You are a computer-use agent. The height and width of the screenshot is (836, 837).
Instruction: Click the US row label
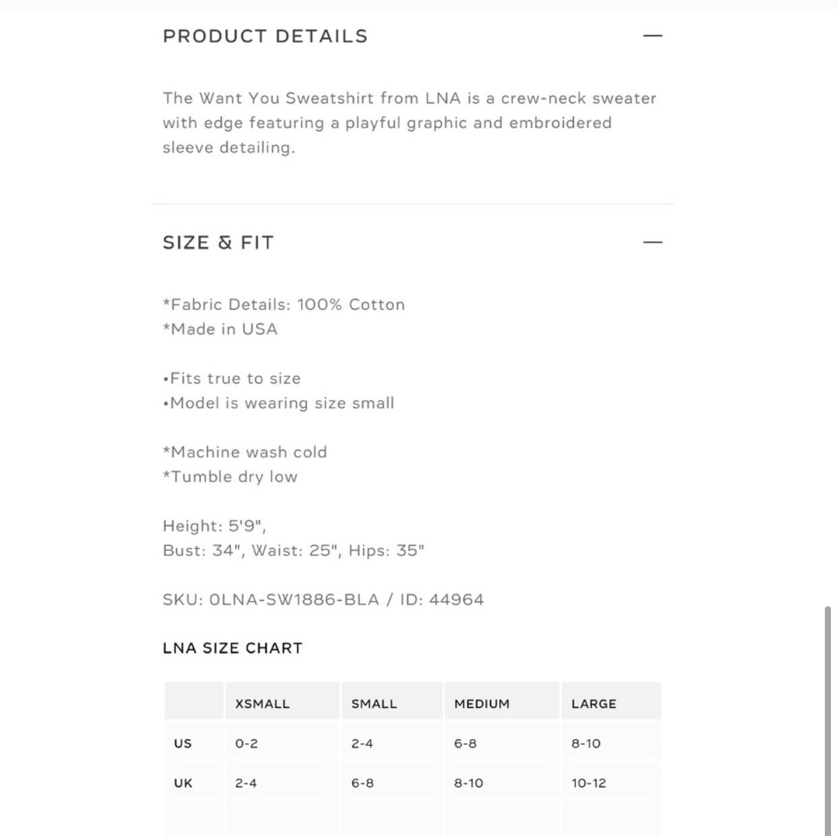pos(183,744)
